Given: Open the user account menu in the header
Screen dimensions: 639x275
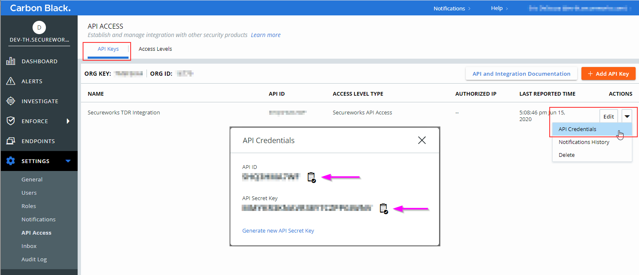Looking at the screenshot, I should coord(580,8).
